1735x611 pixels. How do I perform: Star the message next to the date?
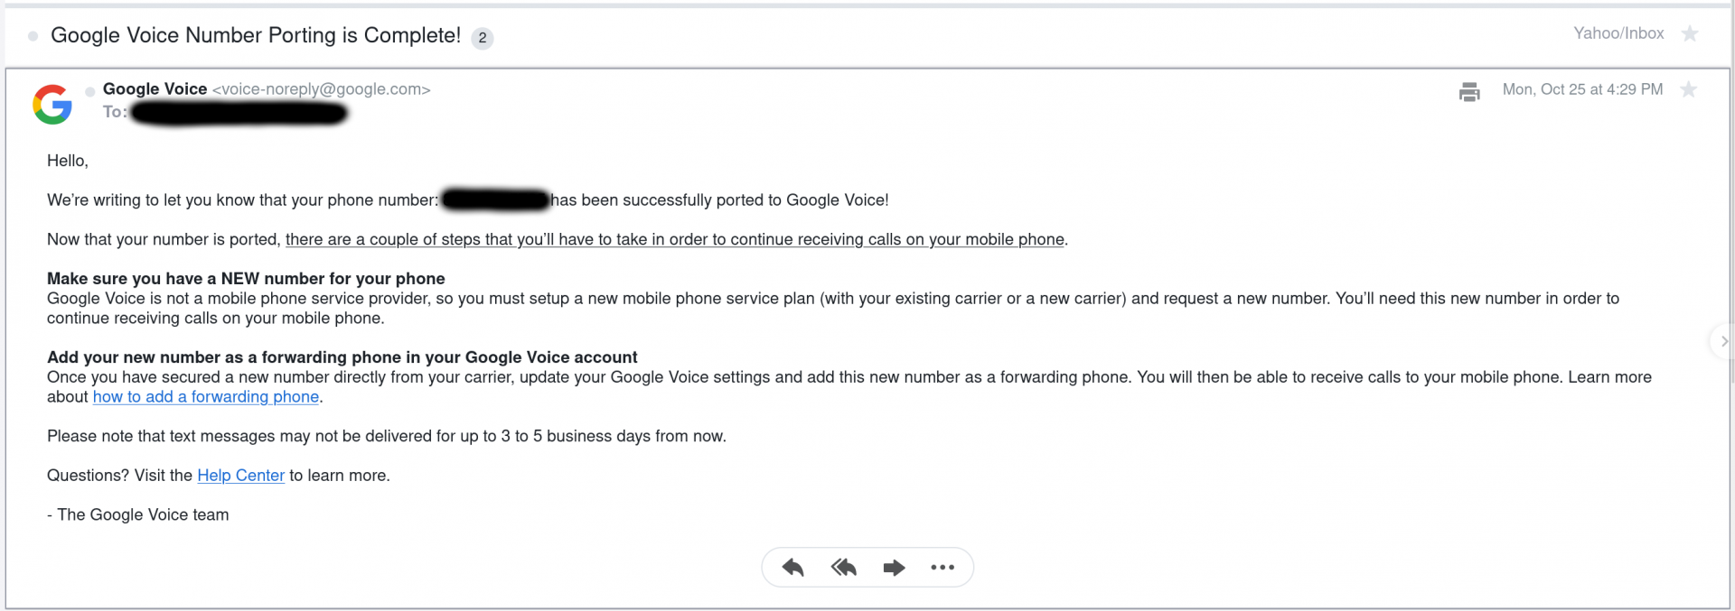tap(1688, 89)
